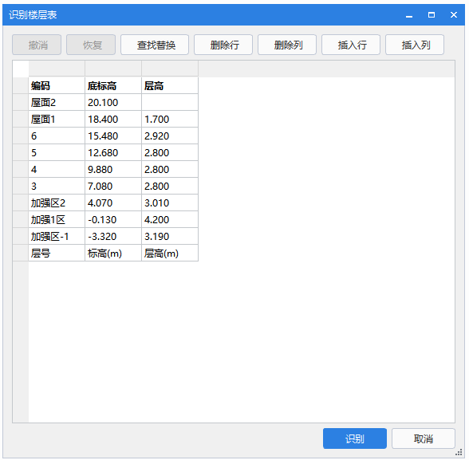The height and width of the screenshot is (460, 469).
Task: Click the row selector for 层号 row
Action: coord(21,253)
